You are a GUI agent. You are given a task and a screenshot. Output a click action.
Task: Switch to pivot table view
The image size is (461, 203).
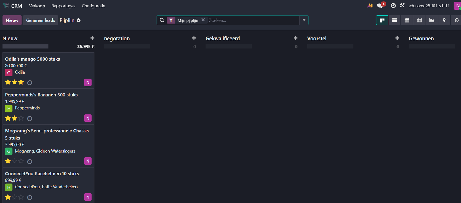(x=419, y=20)
